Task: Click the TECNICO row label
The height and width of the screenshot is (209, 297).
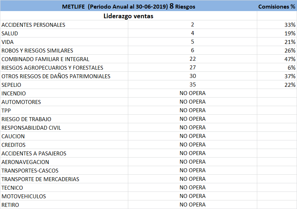Action: (12, 188)
